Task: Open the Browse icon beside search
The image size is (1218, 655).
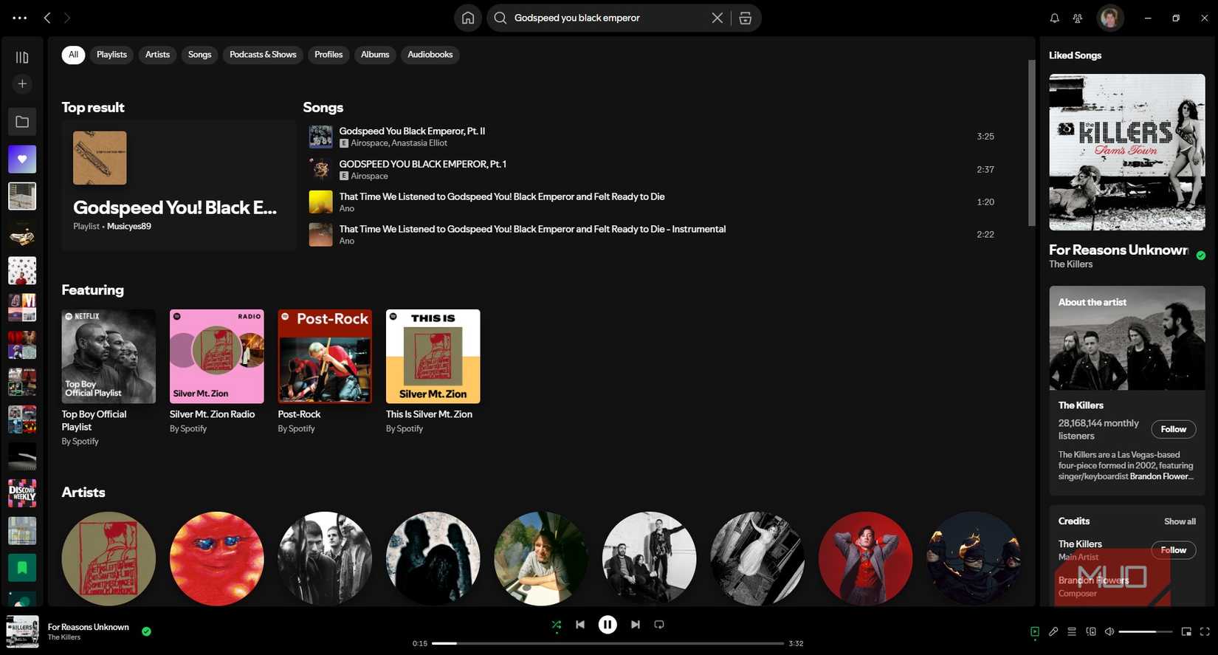Action: 746,18
